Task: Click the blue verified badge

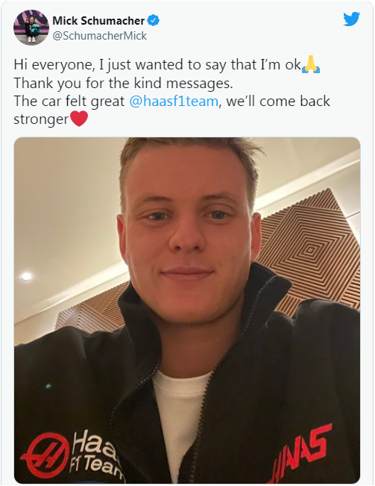Action: (153, 21)
